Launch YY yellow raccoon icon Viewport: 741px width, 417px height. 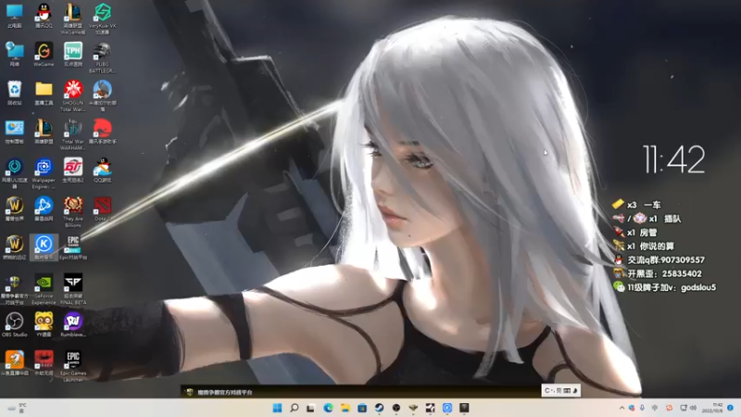tap(44, 324)
